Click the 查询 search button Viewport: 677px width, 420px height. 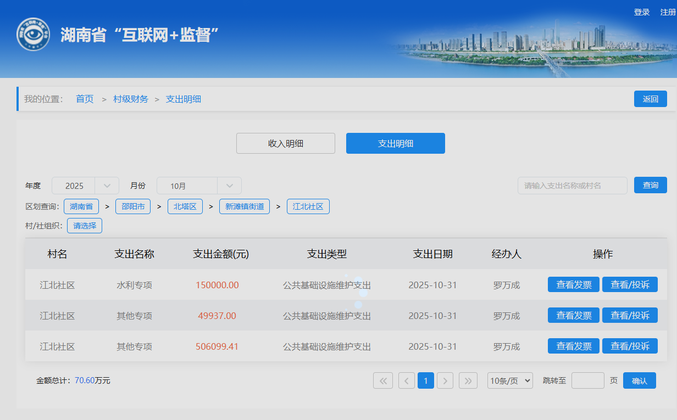point(651,185)
